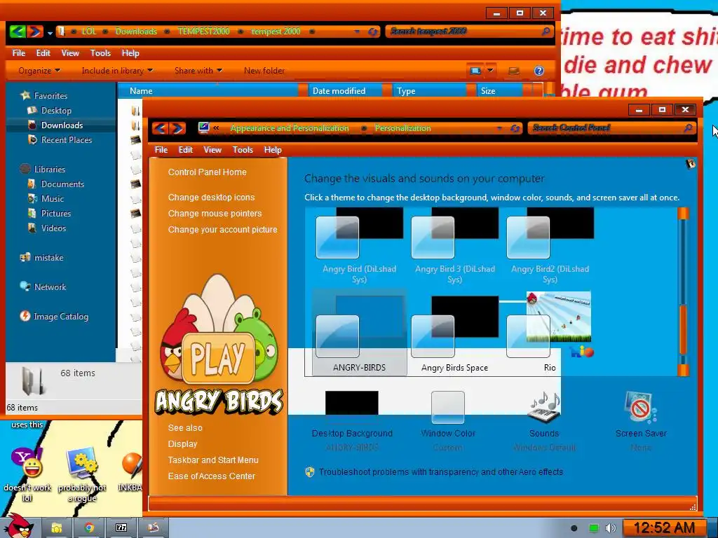Click the search magnifier in the tempest 2000 window
Screen dimensions: 718x538
point(546,31)
